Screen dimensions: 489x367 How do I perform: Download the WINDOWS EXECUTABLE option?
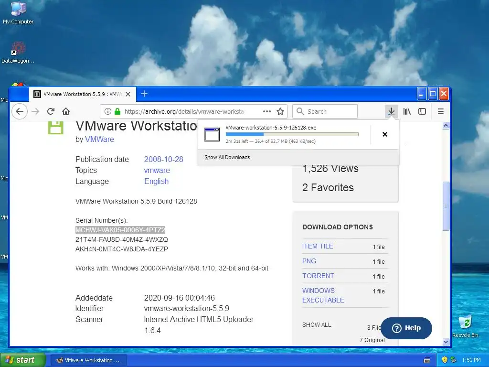click(x=323, y=295)
